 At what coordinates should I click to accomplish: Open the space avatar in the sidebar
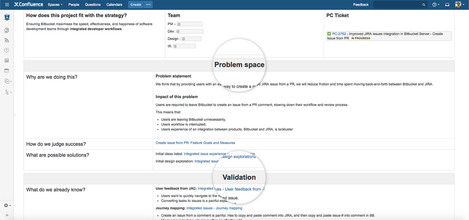[7, 17]
